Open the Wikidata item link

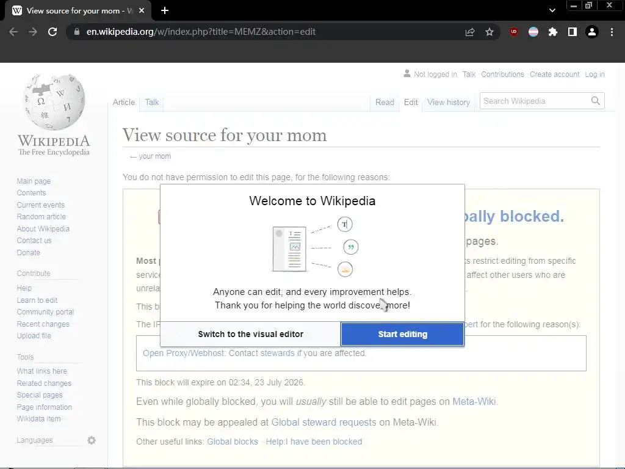[38, 419]
